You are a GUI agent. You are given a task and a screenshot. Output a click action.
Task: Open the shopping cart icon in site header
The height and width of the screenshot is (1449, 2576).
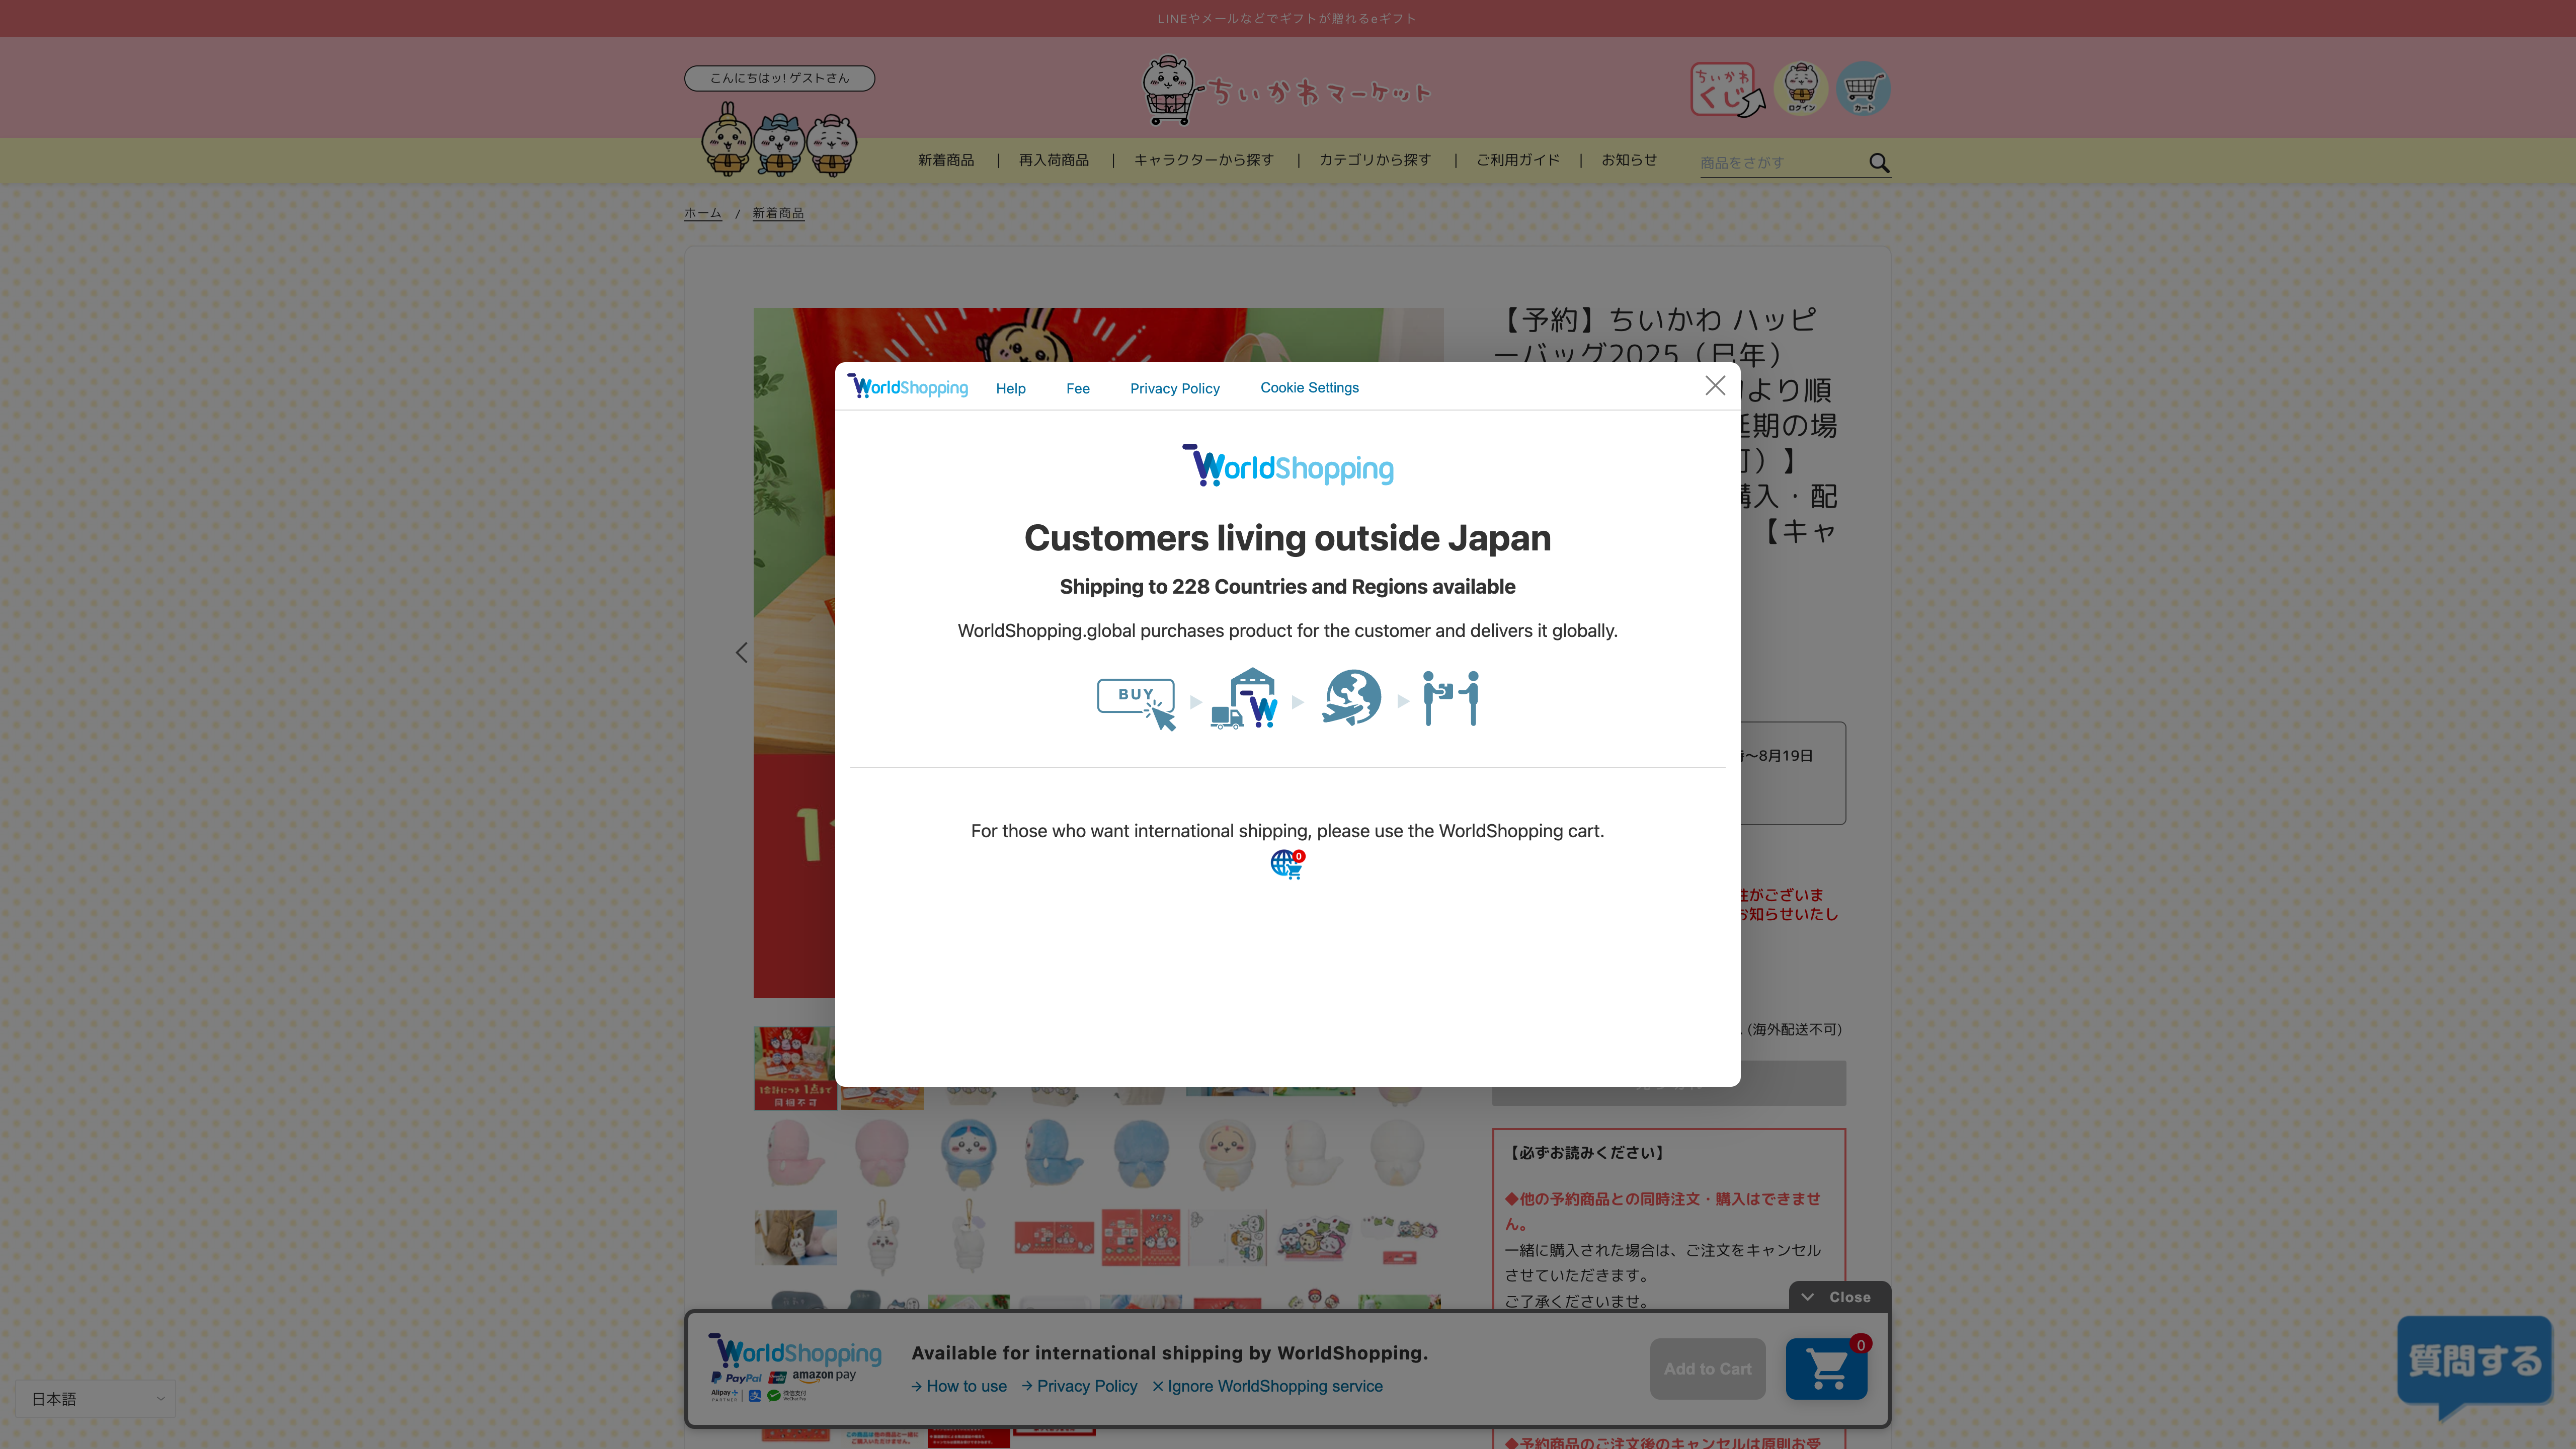click(1863, 89)
